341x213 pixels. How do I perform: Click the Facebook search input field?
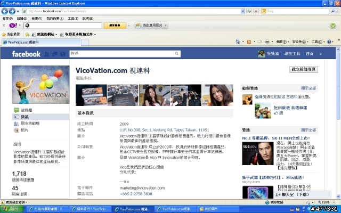click(121, 54)
